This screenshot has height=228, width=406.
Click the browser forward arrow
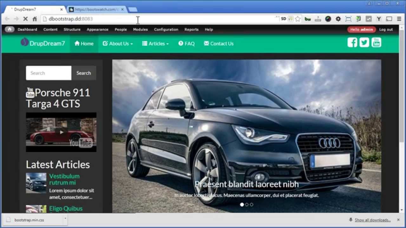tap(16, 19)
